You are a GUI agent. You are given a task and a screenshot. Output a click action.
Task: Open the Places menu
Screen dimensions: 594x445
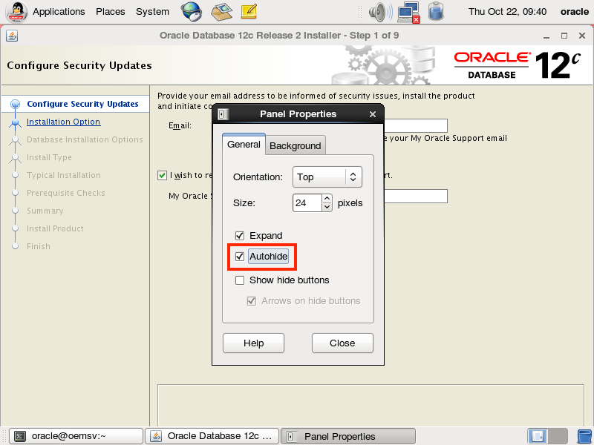point(110,12)
